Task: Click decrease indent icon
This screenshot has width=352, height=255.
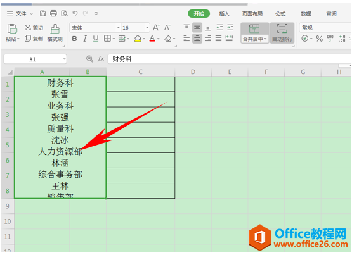Action: click(219, 28)
